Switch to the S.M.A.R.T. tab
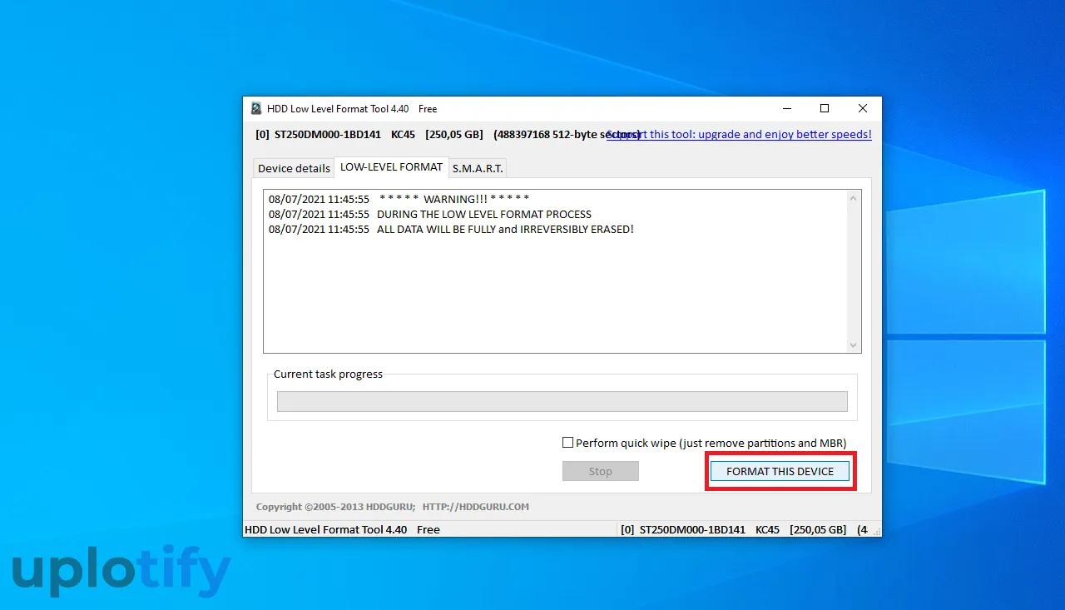The image size is (1065, 610). (x=478, y=168)
